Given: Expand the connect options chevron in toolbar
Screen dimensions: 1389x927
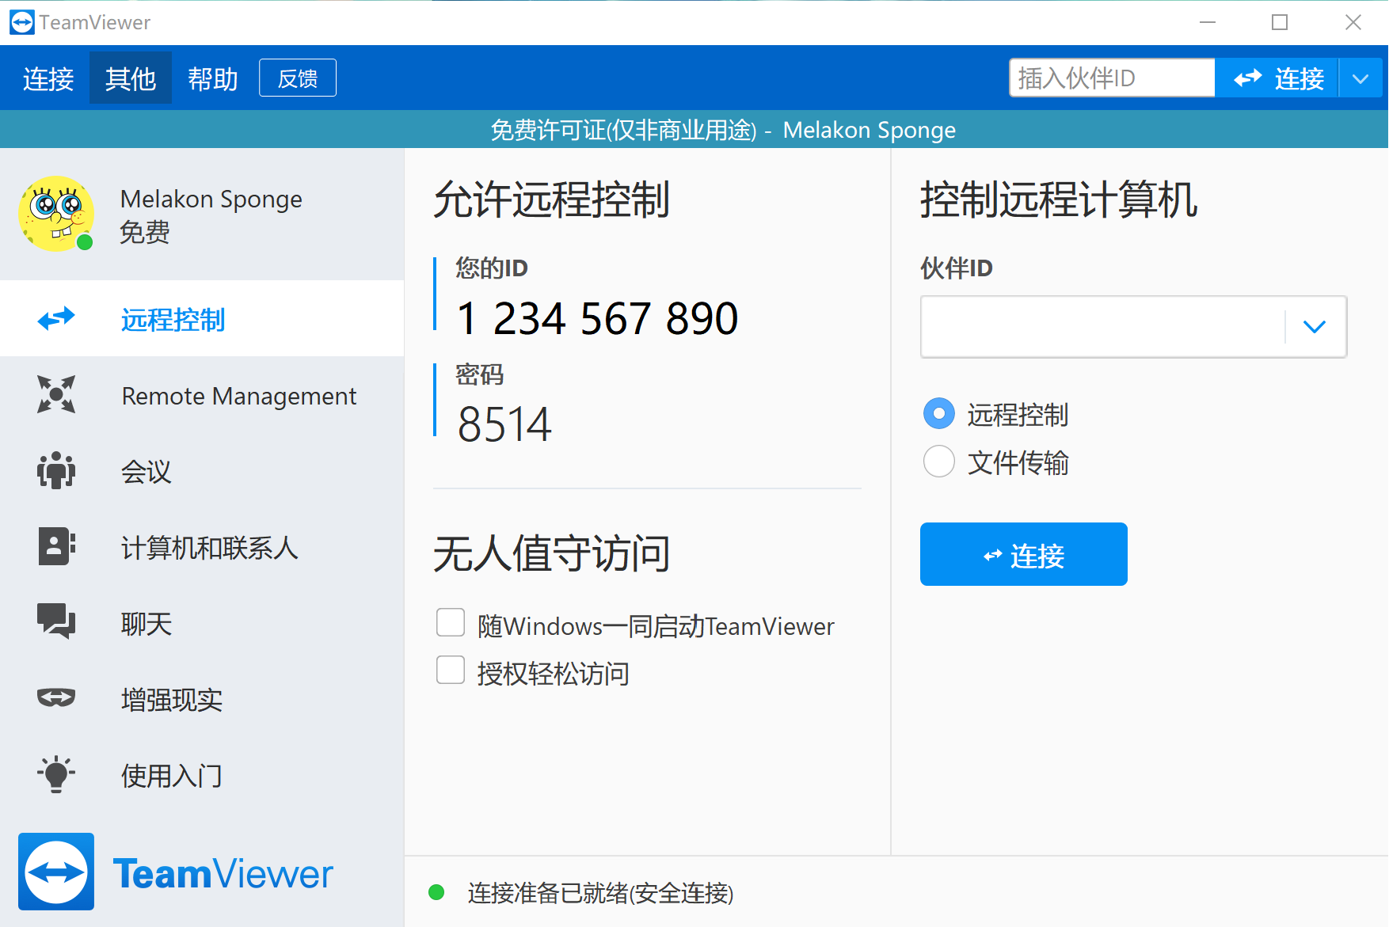Looking at the screenshot, I should (1360, 78).
